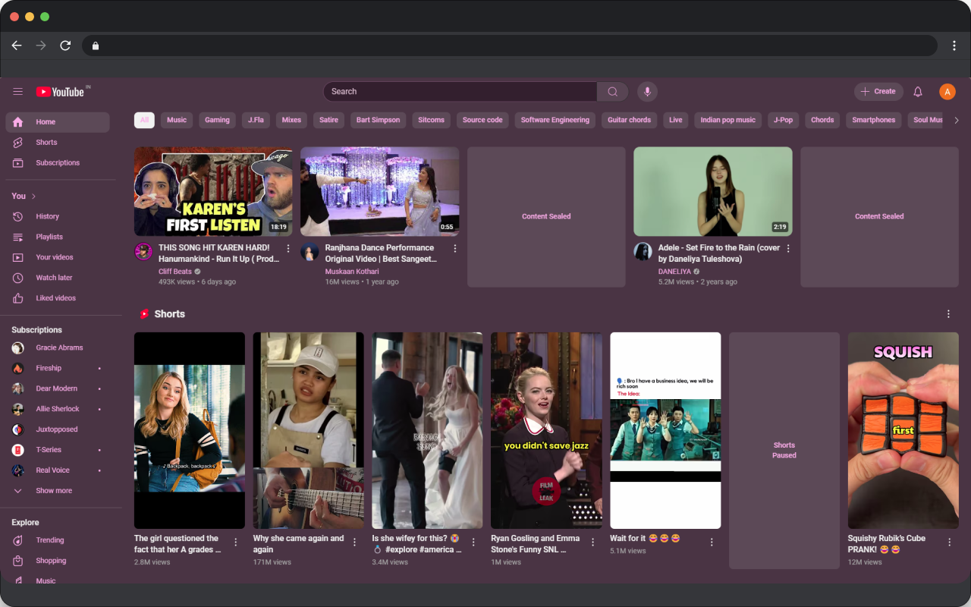Click the search magnifier button
Image resolution: width=971 pixels, height=607 pixels.
pyautogui.click(x=612, y=92)
